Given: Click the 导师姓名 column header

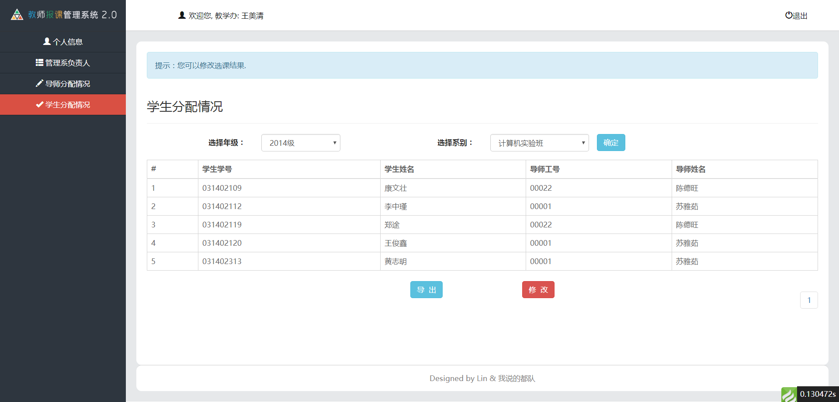Looking at the screenshot, I should pos(691,169).
